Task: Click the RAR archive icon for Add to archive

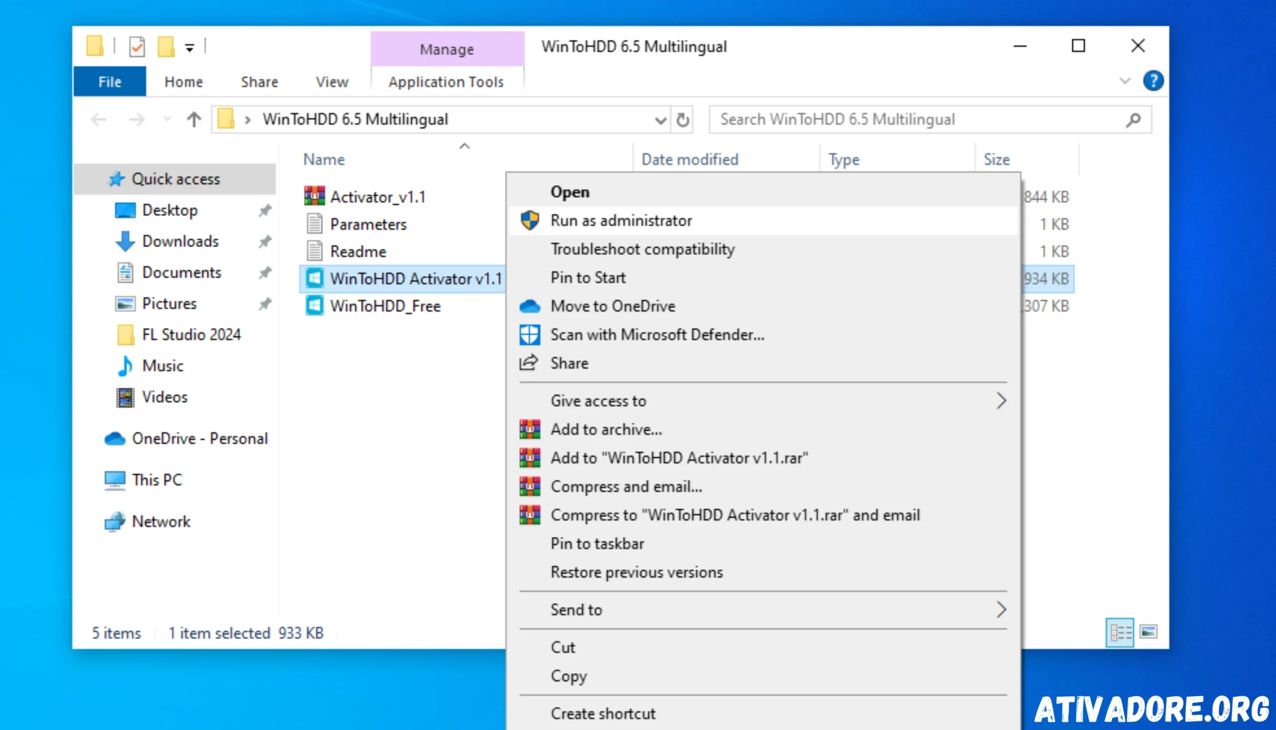Action: (529, 429)
